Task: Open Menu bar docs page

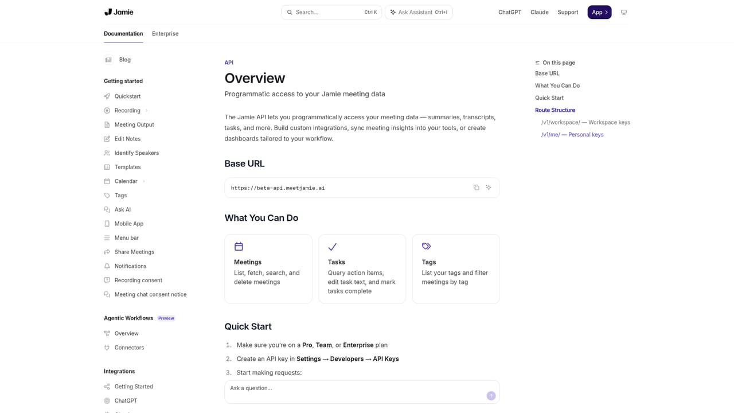Action: [127, 238]
